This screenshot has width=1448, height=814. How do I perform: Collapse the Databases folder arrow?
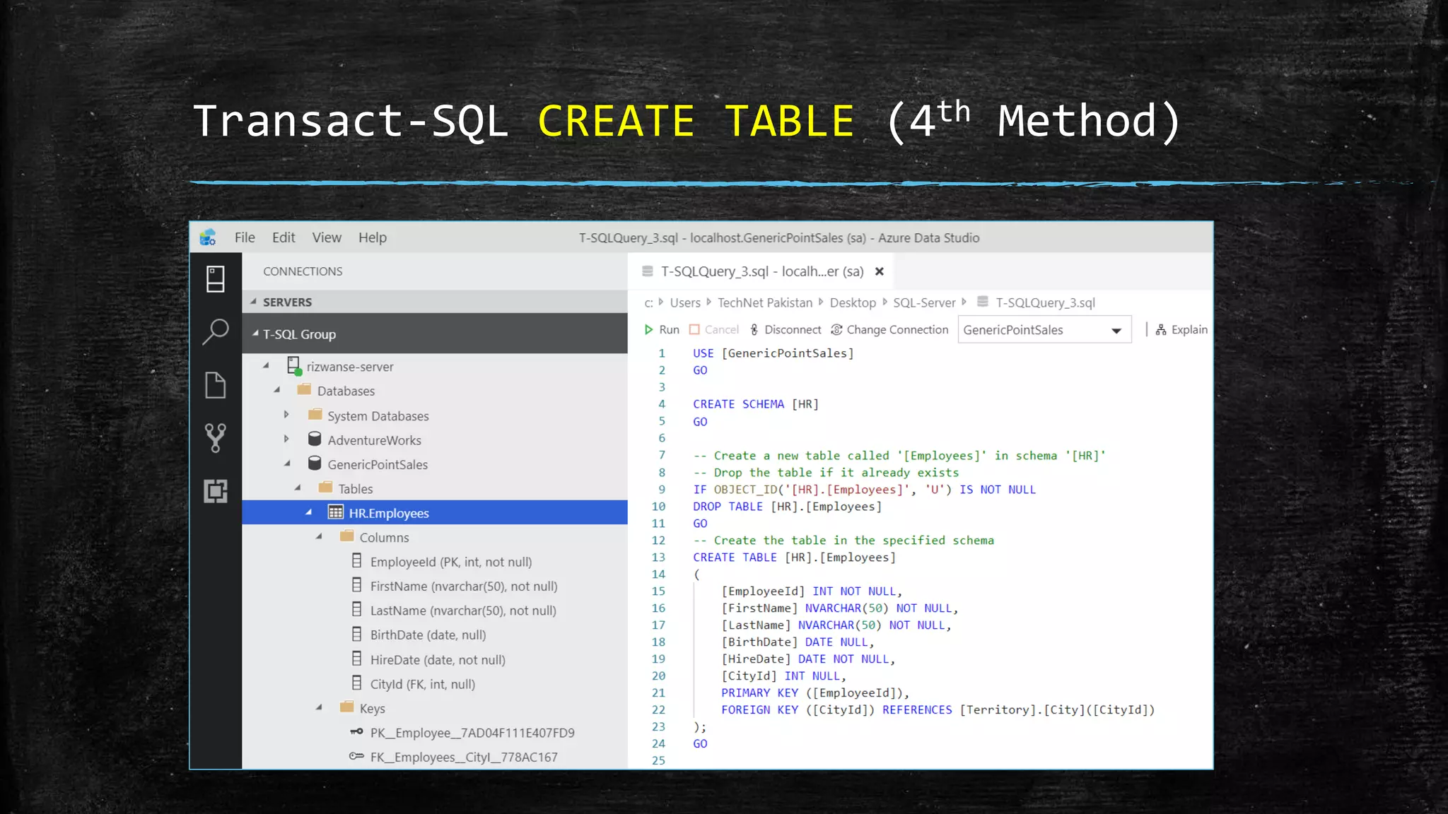276,390
